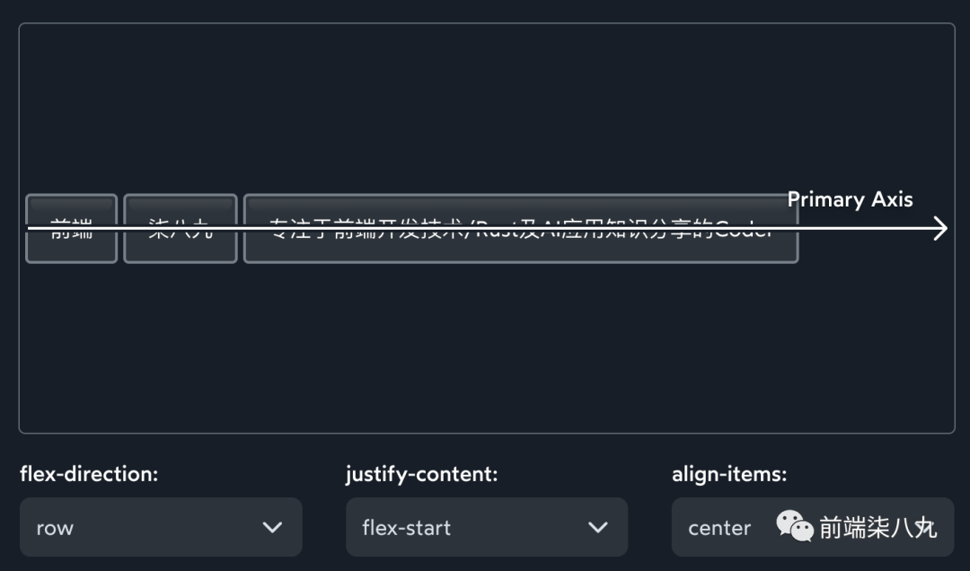Click the "center" value text

click(719, 528)
